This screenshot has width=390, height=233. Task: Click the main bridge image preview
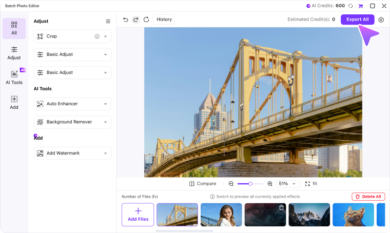point(253,102)
